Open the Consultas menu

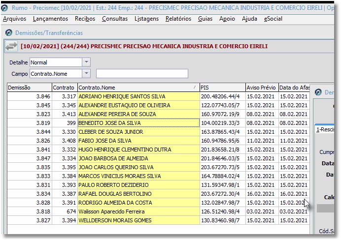click(115, 19)
